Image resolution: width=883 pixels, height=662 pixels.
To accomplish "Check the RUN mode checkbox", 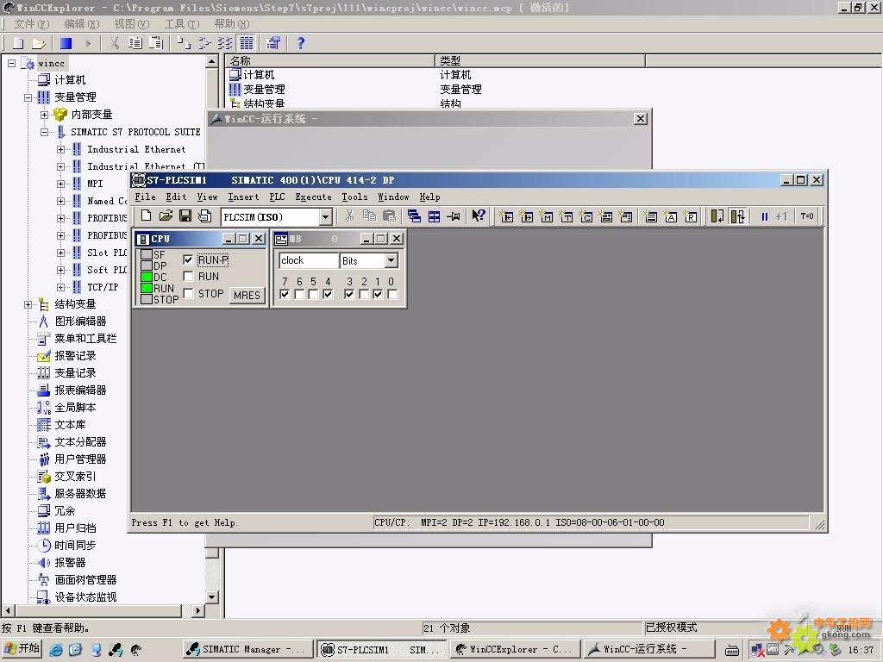I will click(188, 277).
